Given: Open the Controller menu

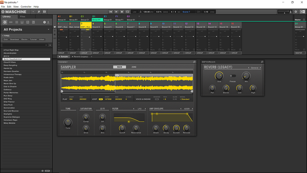Looking at the screenshot, I should point(26,7).
